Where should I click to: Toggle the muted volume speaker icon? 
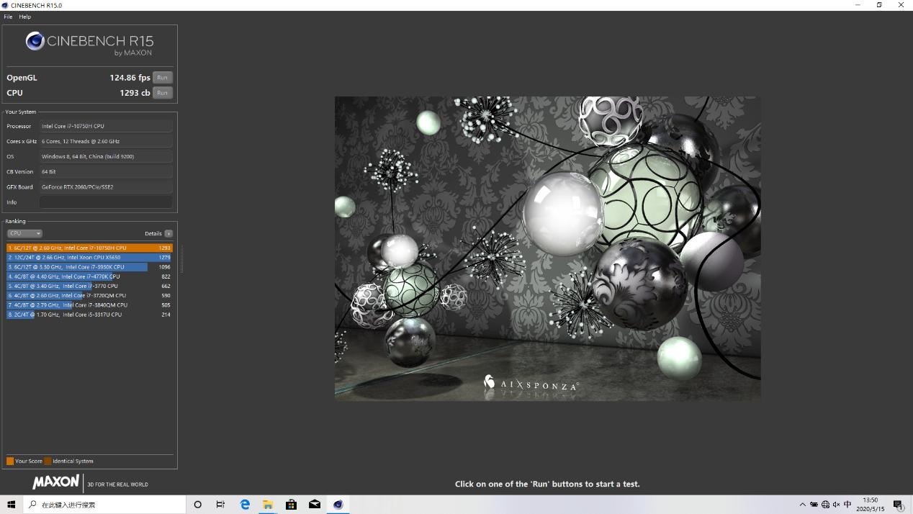pyautogui.click(x=836, y=505)
